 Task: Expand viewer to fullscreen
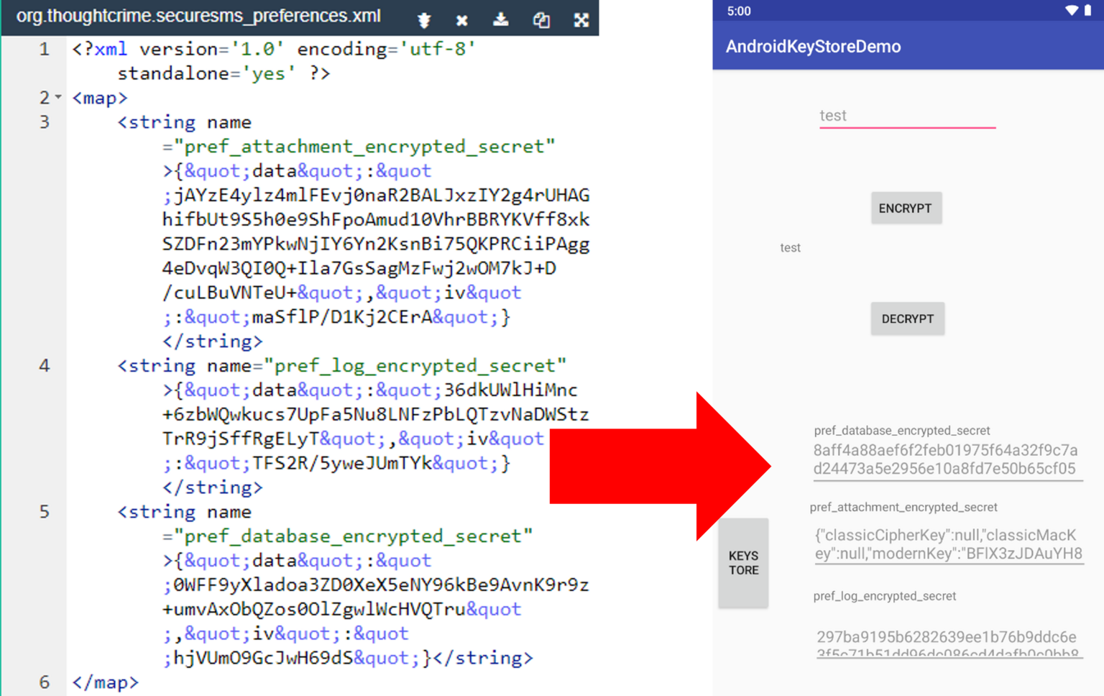[x=581, y=19]
